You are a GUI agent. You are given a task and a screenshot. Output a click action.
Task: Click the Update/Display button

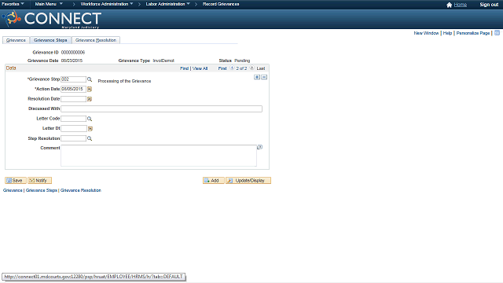coord(248,181)
